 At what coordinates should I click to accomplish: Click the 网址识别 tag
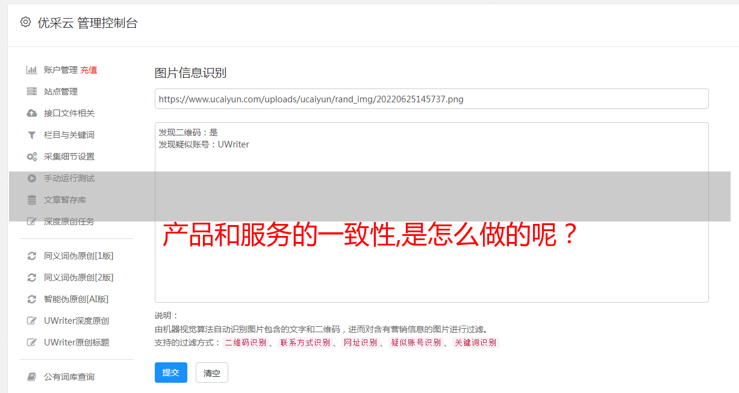(361, 342)
